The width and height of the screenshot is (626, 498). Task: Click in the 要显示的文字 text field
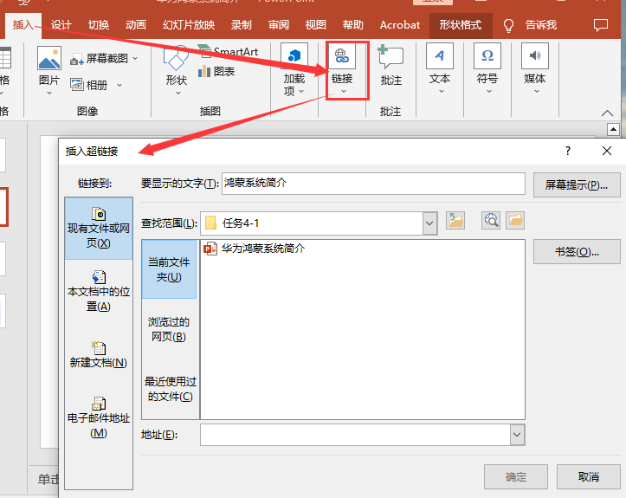(373, 184)
